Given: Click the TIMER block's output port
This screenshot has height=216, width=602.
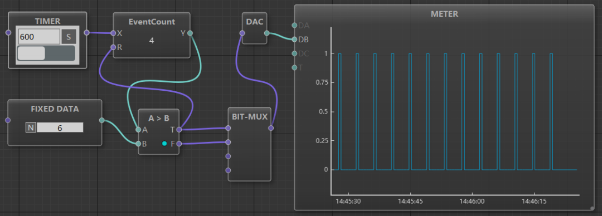Looking at the screenshot, I should click(x=86, y=33).
